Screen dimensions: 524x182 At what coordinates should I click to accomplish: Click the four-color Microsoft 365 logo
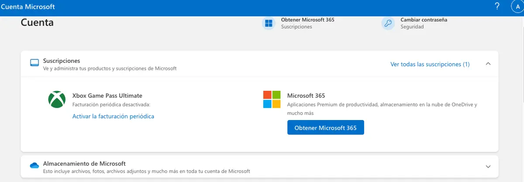pyautogui.click(x=272, y=100)
